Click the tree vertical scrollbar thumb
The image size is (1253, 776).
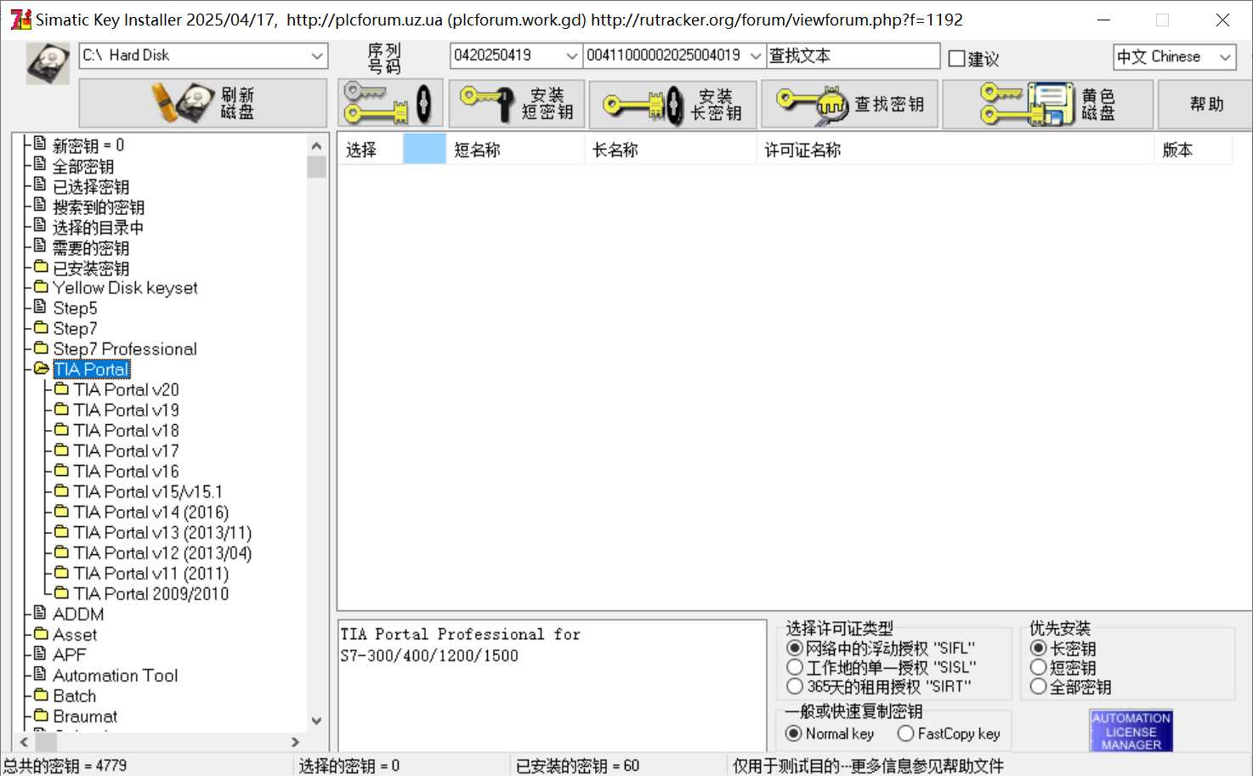[x=316, y=167]
